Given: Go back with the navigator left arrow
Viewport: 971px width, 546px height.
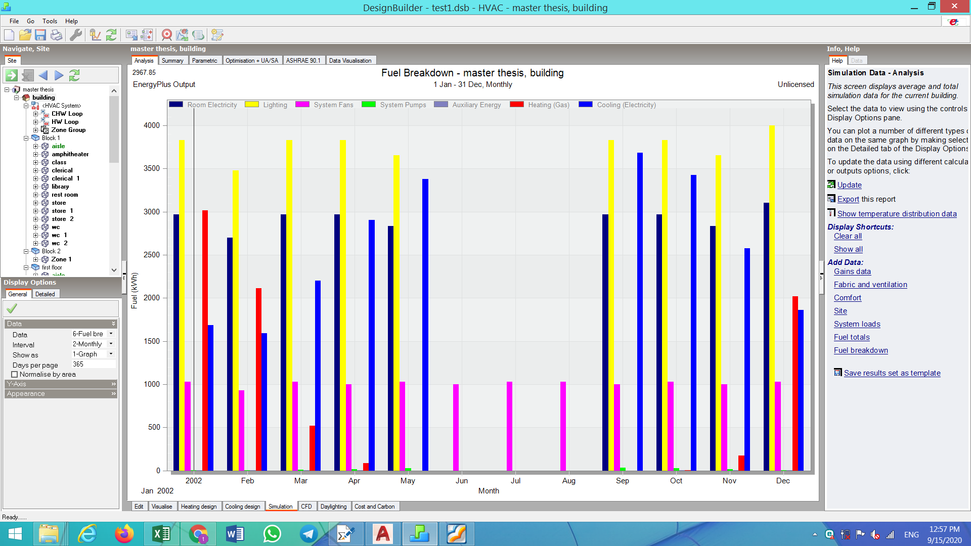Looking at the screenshot, I should [x=43, y=75].
